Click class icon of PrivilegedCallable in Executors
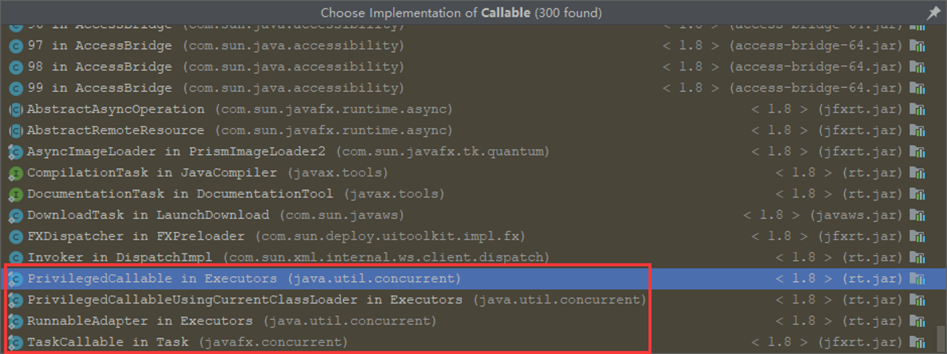947x354 pixels. pyautogui.click(x=15, y=279)
